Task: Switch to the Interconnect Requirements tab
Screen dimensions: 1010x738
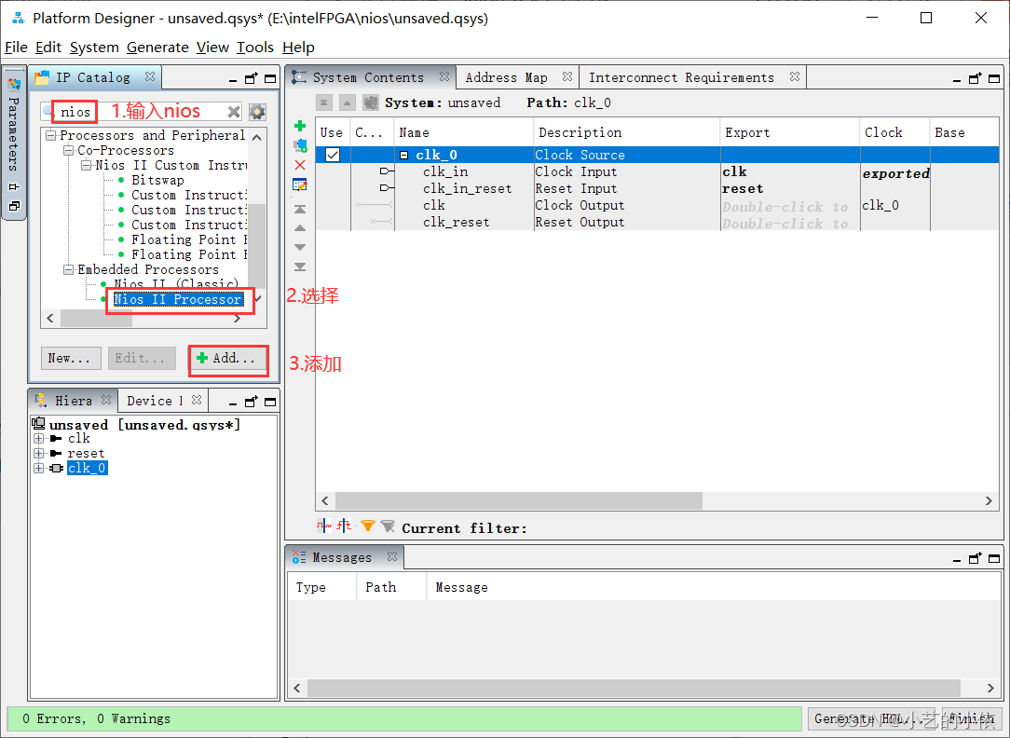Action: pos(681,77)
